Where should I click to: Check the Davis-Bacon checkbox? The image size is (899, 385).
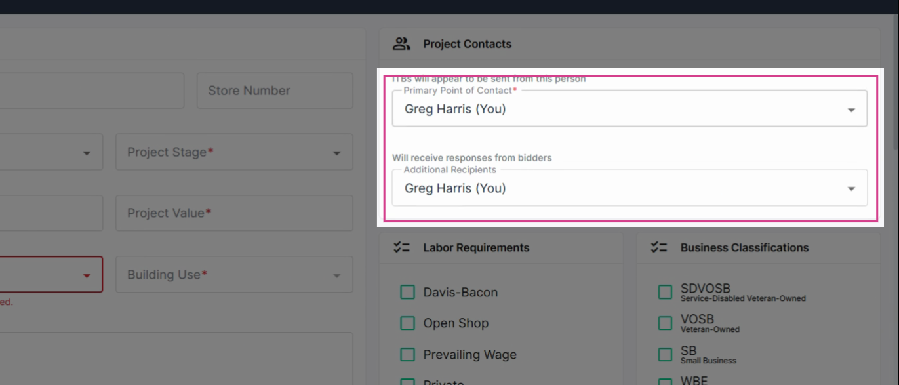point(407,292)
